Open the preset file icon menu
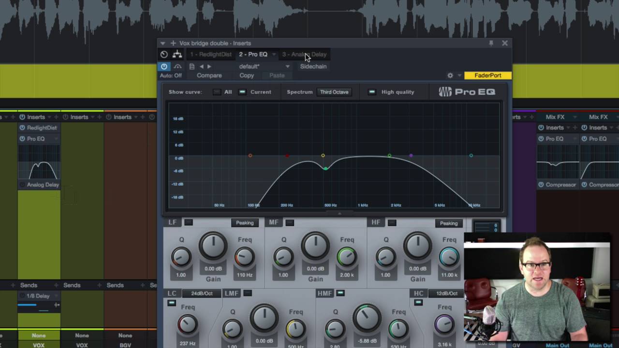Image resolution: width=619 pixels, height=348 pixels. (x=192, y=67)
